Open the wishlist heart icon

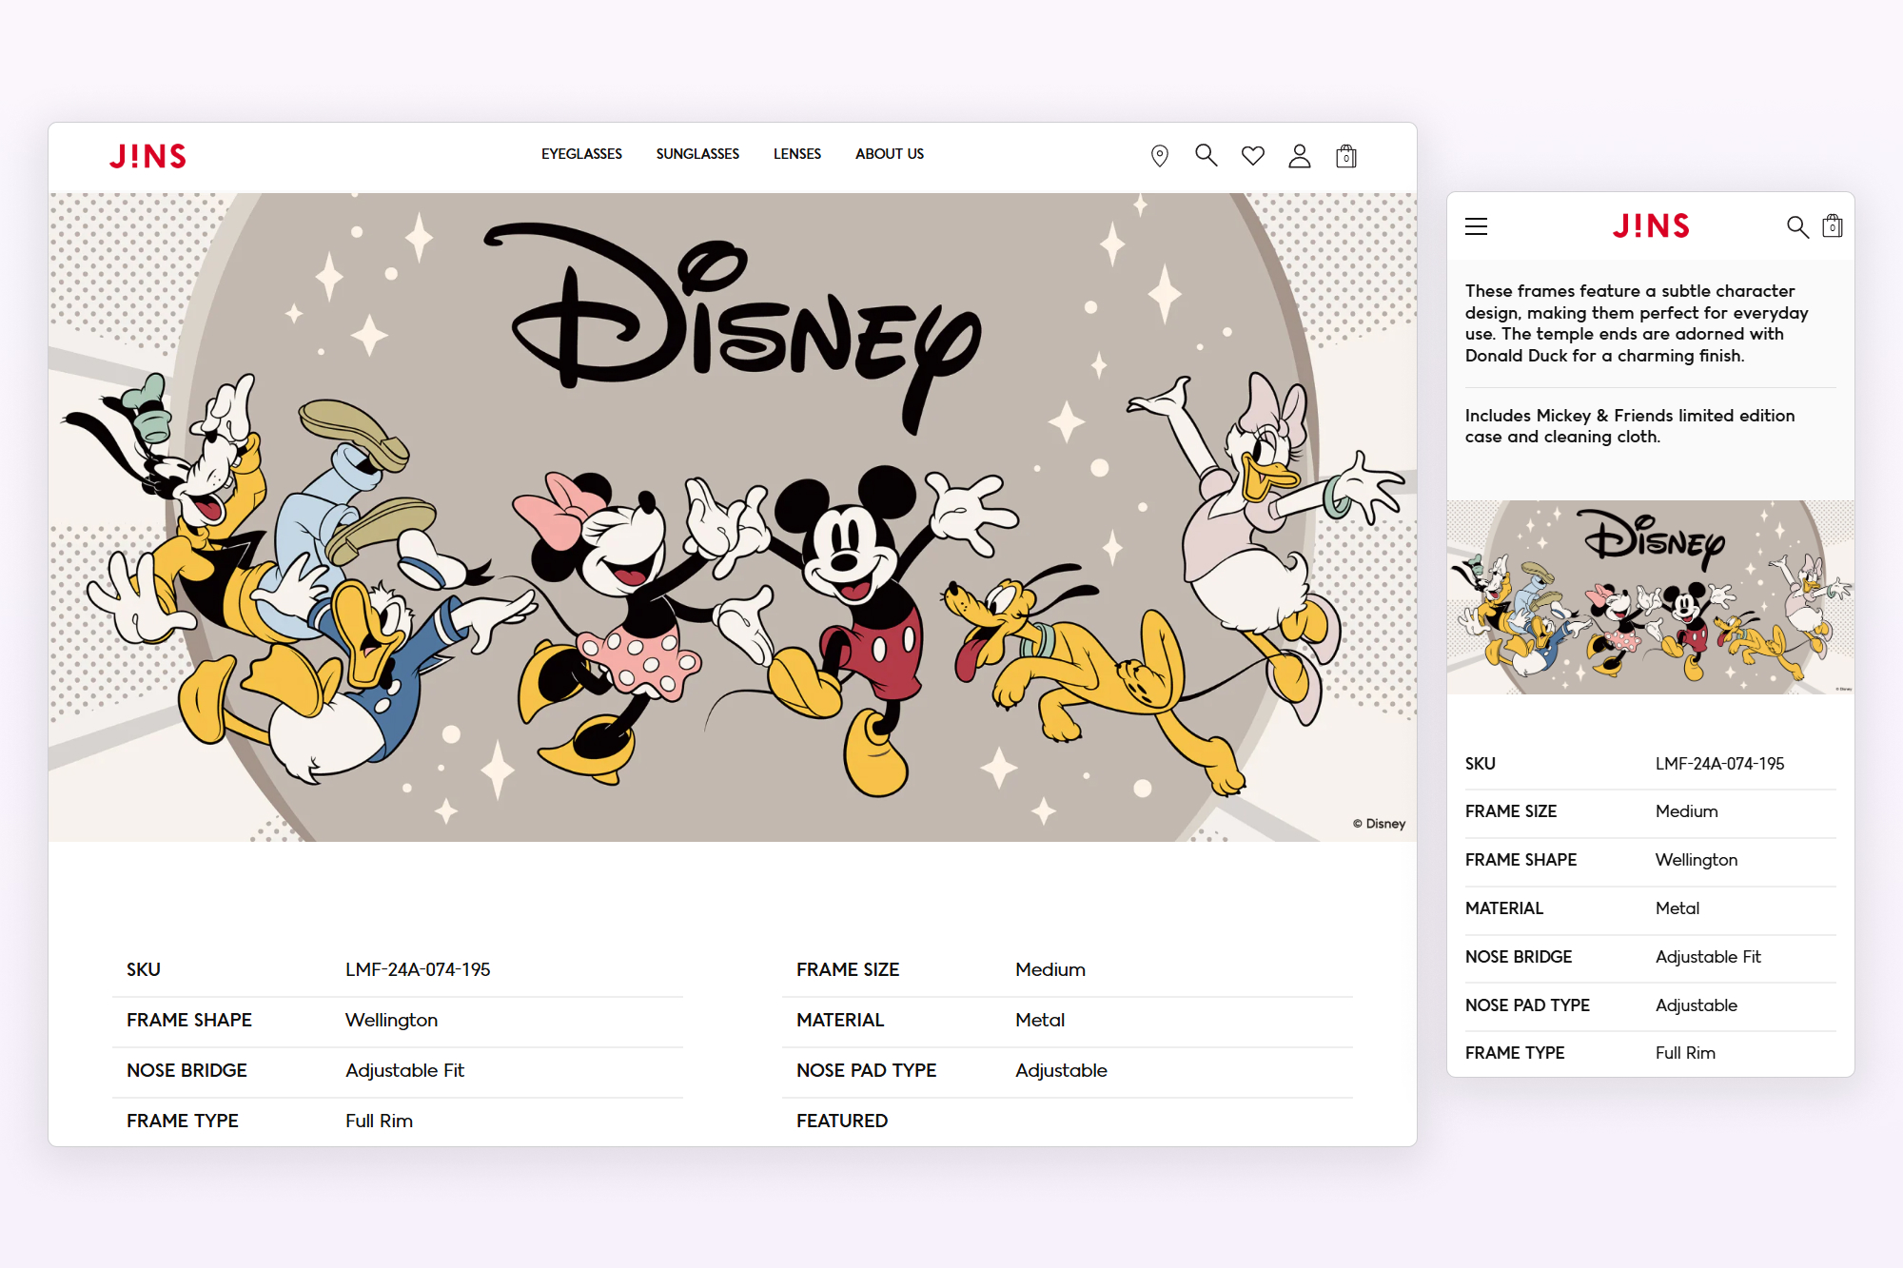(1253, 155)
